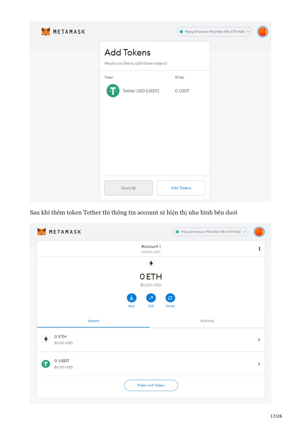This screenshot has height=426, width=301.
Task: Click the Ethereum logo above 0 ETH balance
Action: 151,263
